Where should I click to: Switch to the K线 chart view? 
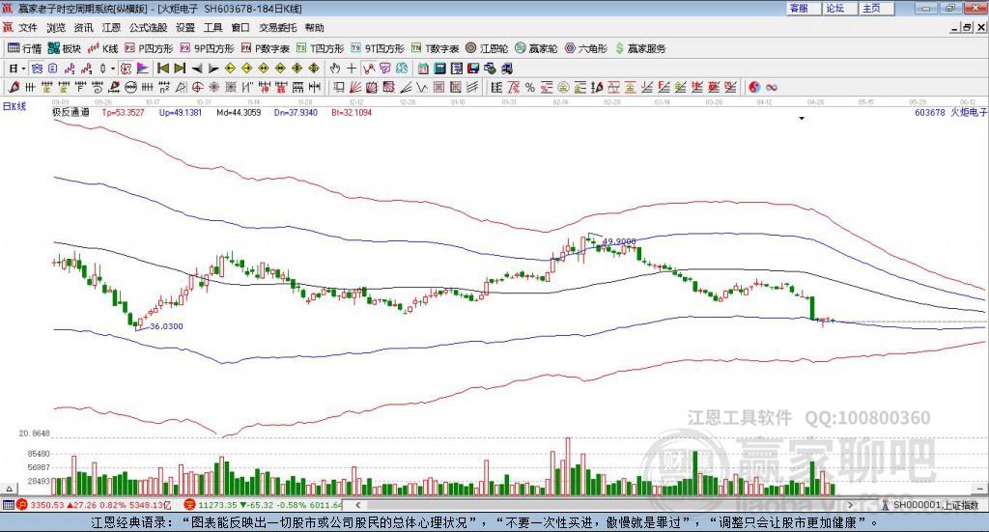pos(102,48)
